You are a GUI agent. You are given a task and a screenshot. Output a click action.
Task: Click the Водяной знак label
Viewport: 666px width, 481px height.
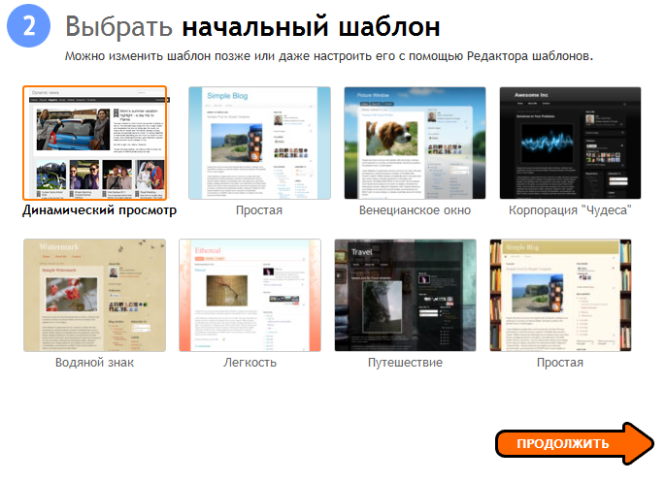(x=95, y=363)
